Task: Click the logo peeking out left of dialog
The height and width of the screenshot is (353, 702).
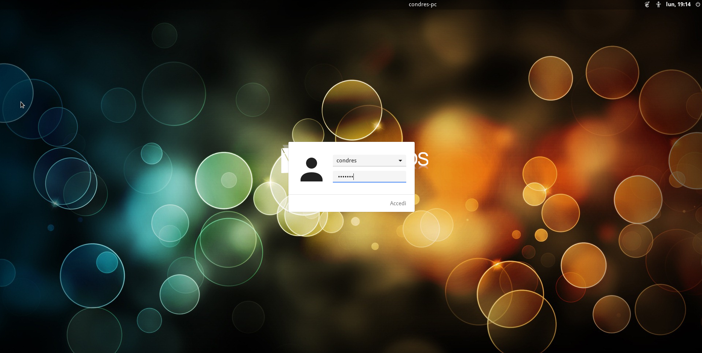Action: click(x=284, y=161)
